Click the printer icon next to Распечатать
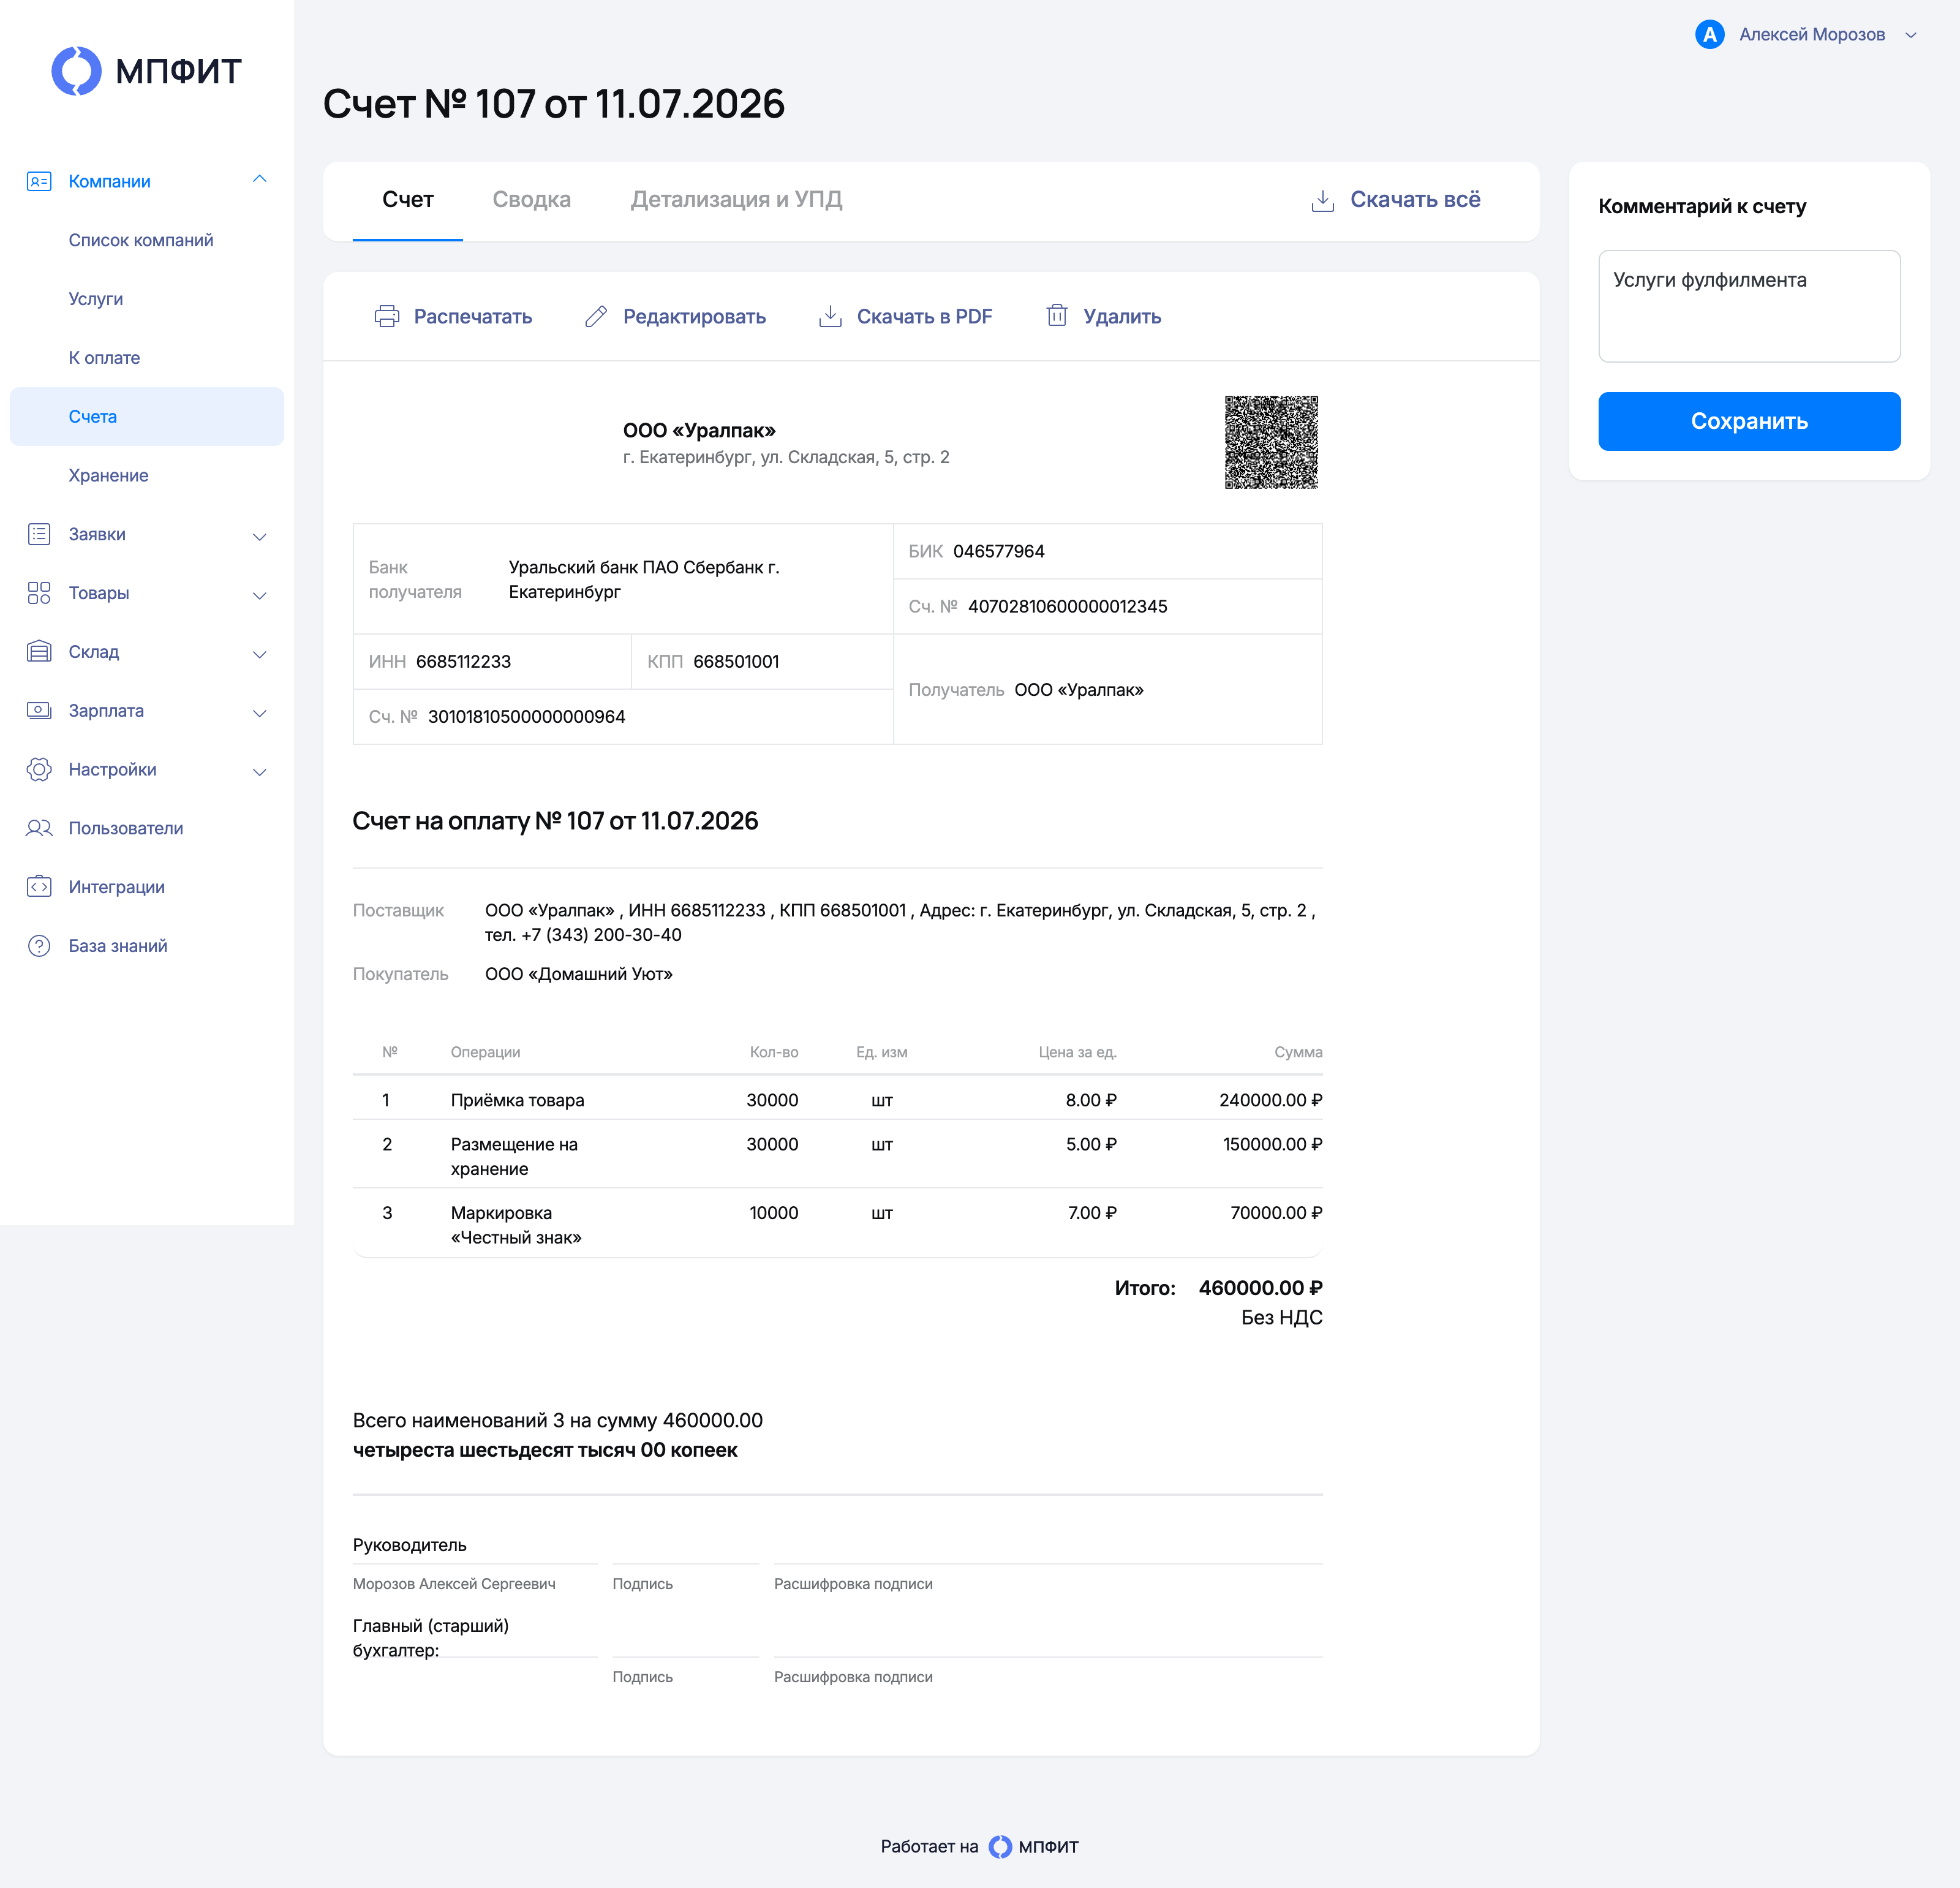Screen dimensions: 1960x1888 click(x=387, y=317)
